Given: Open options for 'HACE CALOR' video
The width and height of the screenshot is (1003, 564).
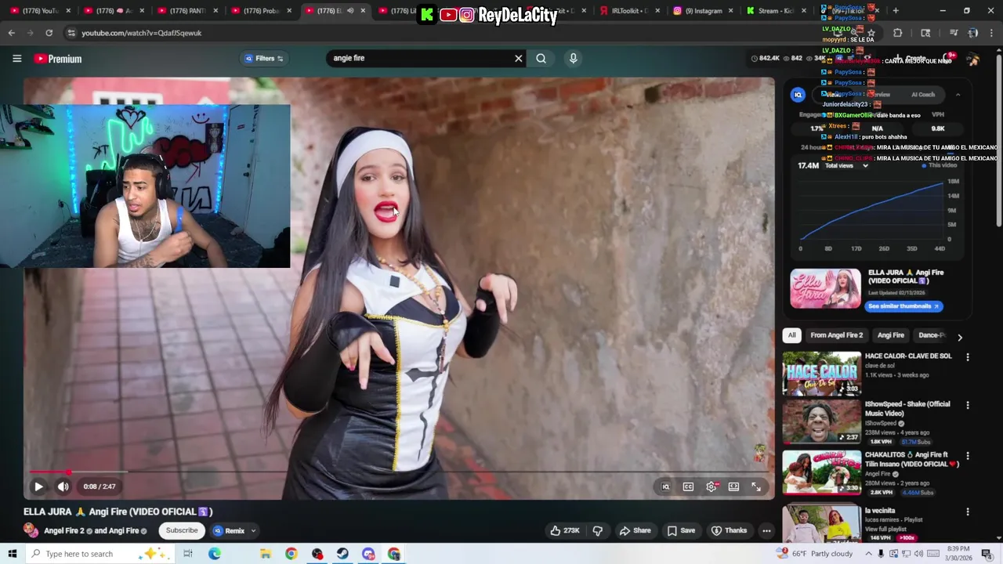Looking at the screenshot, I should click(968, 357).
